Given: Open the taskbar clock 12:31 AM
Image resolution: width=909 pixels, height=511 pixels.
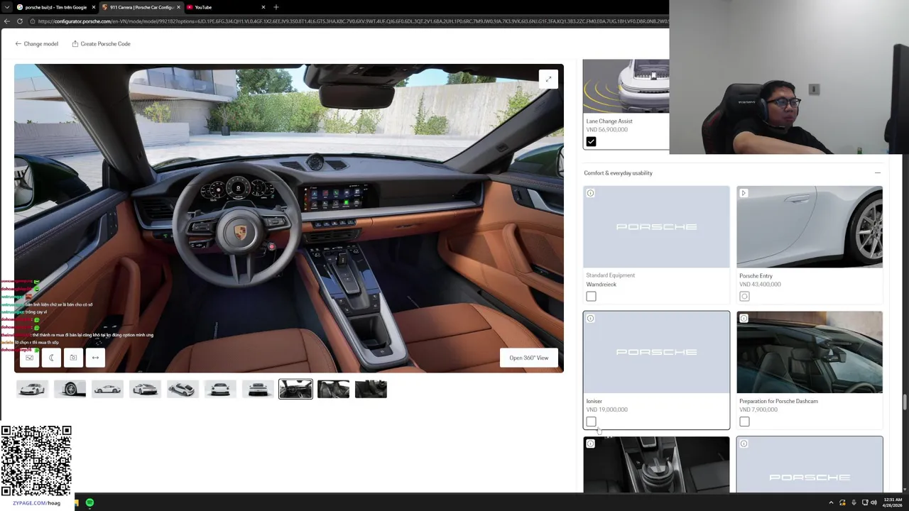Looking at the screenshot, I should [x=892, y=502].
